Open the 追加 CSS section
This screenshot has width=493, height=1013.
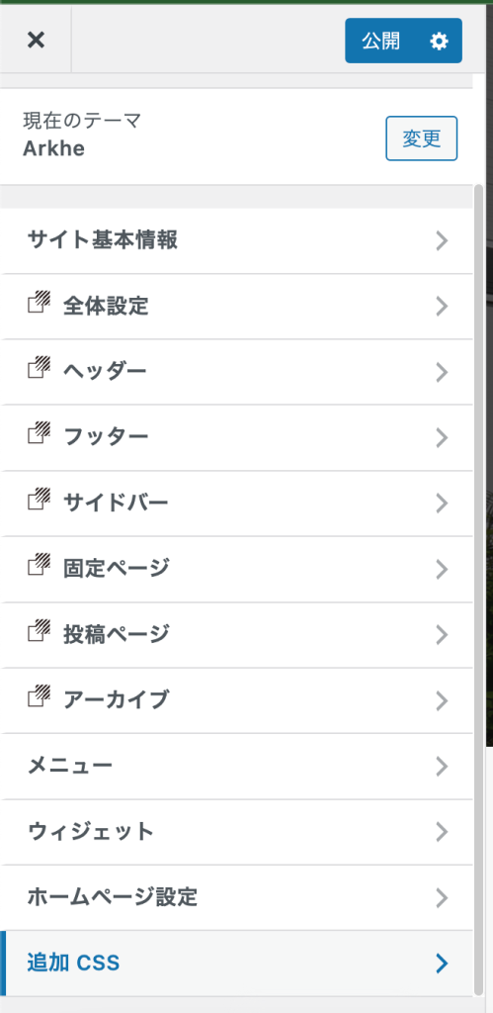[x=236, y=964]
